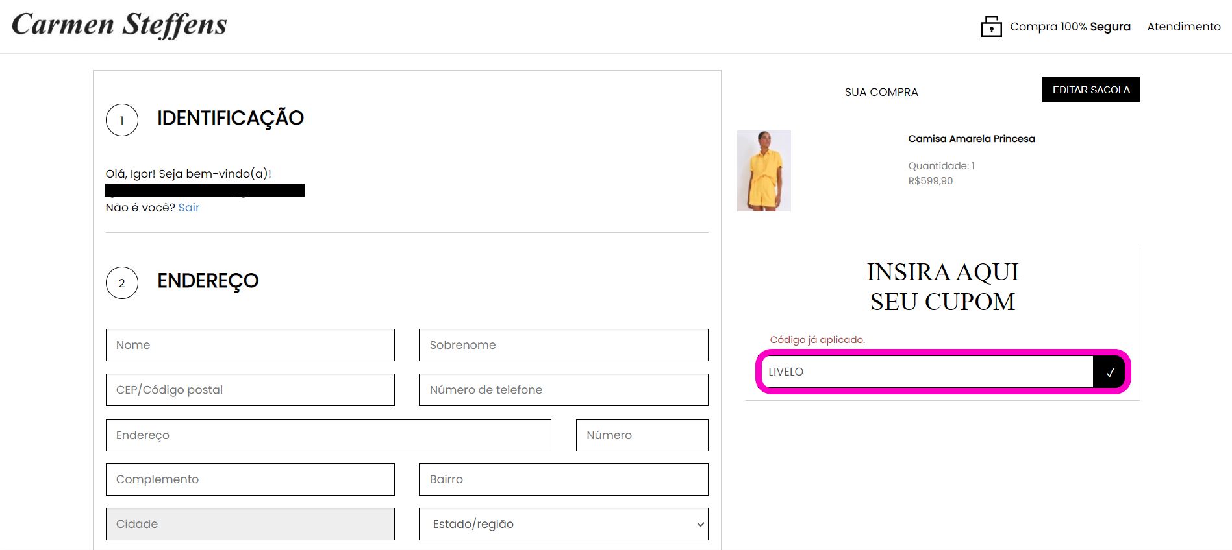
Task: Open the Atendimento link
Action: [1184, 27]
